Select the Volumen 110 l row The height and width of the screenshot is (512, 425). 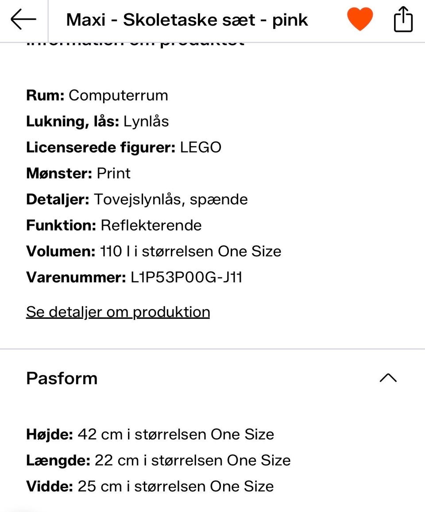[154, 251]
